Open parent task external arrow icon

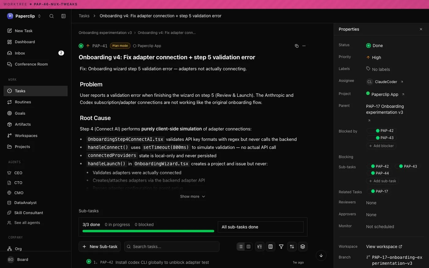pyautogui.click(x=369, y=120)
